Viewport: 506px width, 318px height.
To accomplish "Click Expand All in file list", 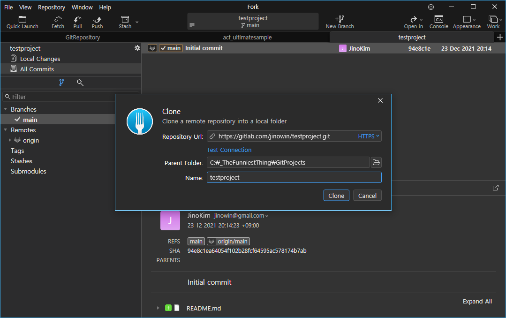I will [x=477, y=301].
